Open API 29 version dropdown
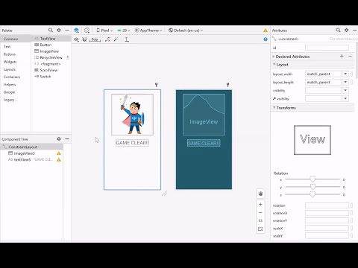This screenshot has height=268, width=358. point(124,31)
